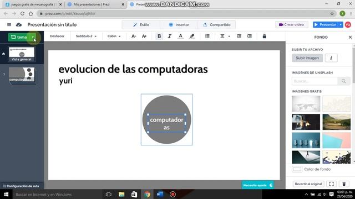Open the Color de fondo swatch
The height and width of the screenshot is (199, 355).
click(x=297, y=169)
